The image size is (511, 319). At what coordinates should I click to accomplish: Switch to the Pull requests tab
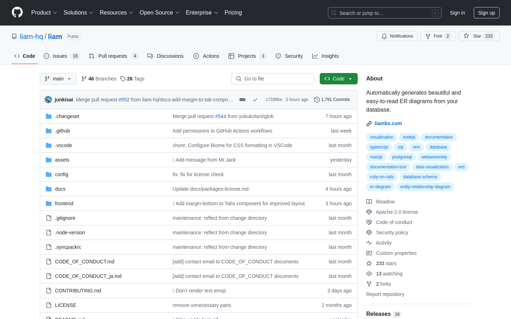[114, 56]
